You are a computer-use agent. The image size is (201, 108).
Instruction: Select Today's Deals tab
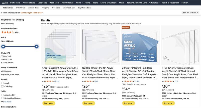coord(8,8)
